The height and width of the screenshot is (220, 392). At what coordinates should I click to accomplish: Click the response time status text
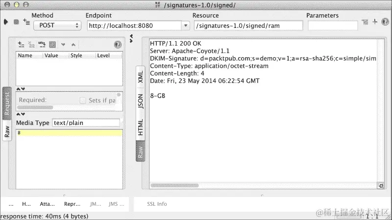click(45, 216)
